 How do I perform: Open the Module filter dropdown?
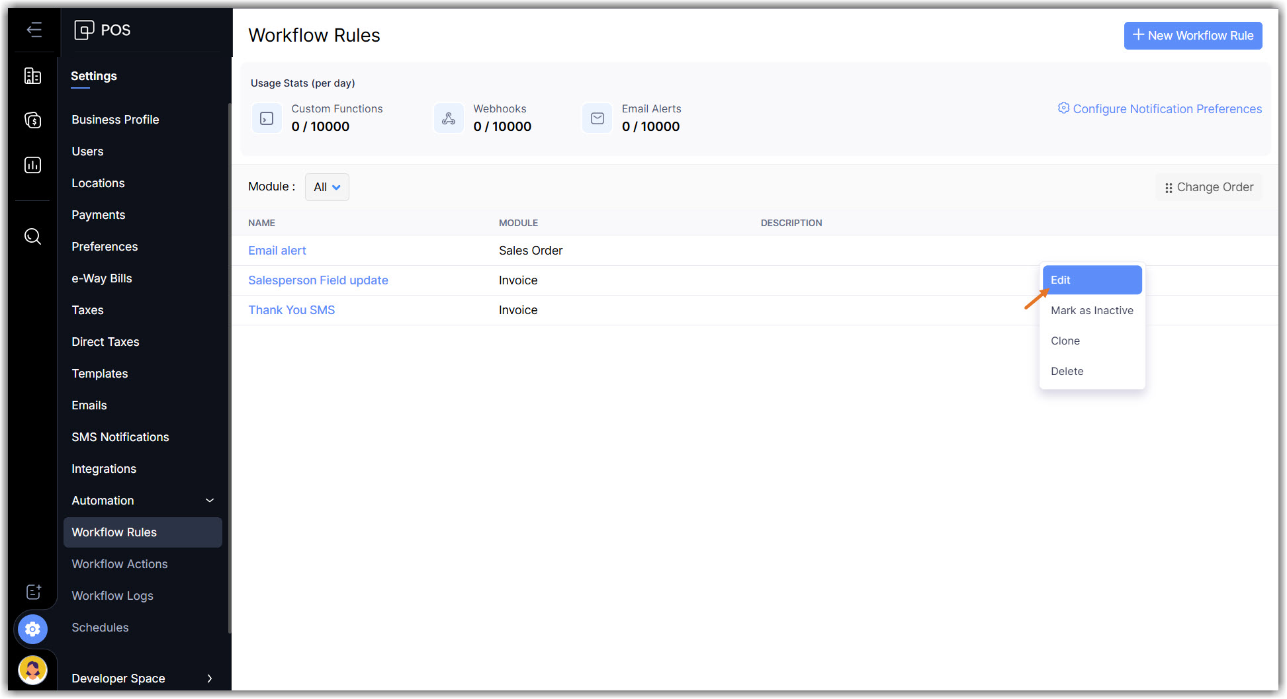[327, 187]
